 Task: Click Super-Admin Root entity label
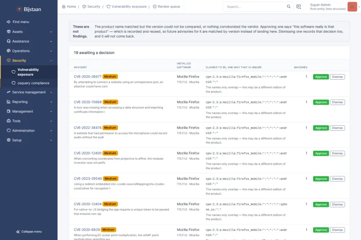[327, 7]
